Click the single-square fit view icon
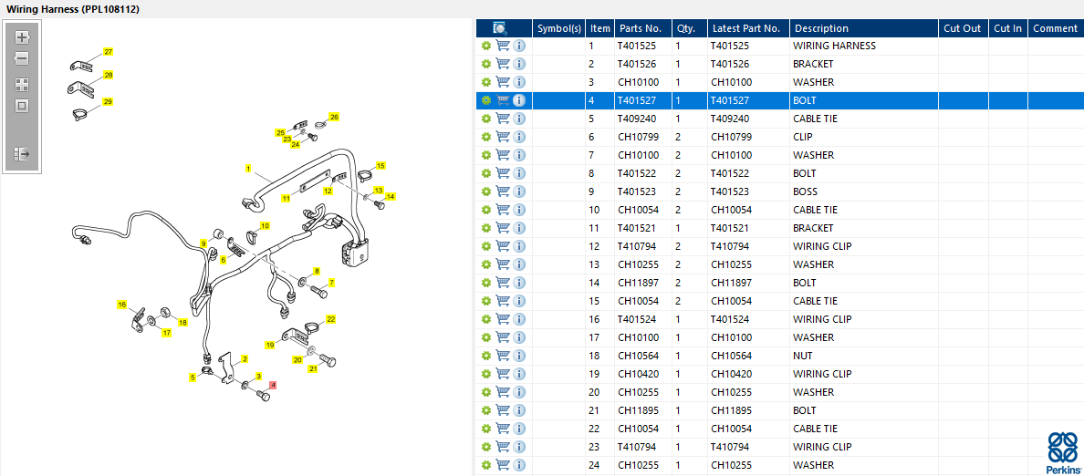Screen dimensions: 1084x476 pos(22,107)
